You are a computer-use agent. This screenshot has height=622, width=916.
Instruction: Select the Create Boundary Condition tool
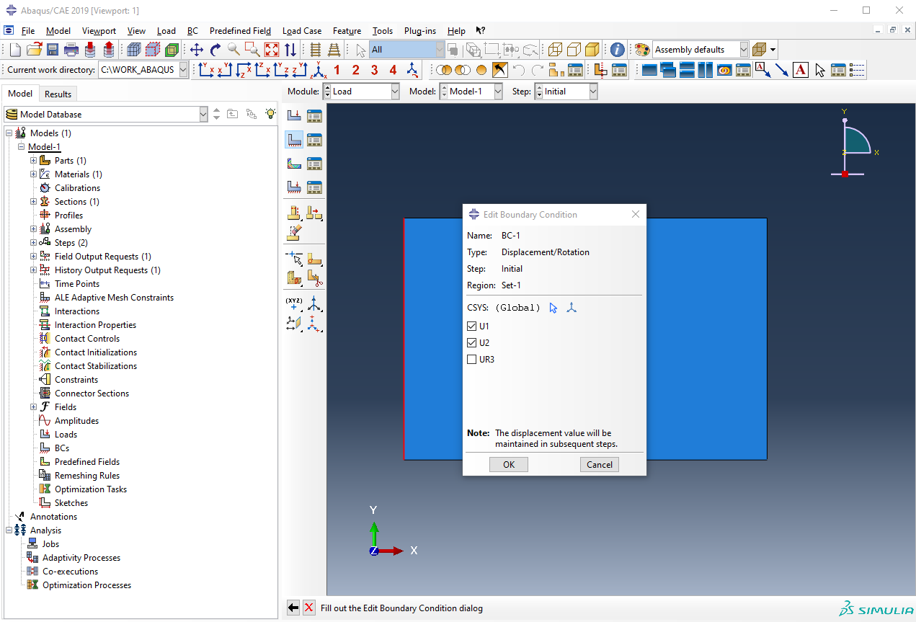tap(294, 139)
